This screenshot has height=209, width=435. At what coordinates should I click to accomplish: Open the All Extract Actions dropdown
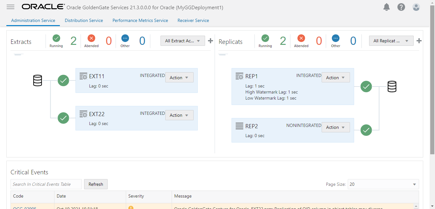tap(182, 41)
